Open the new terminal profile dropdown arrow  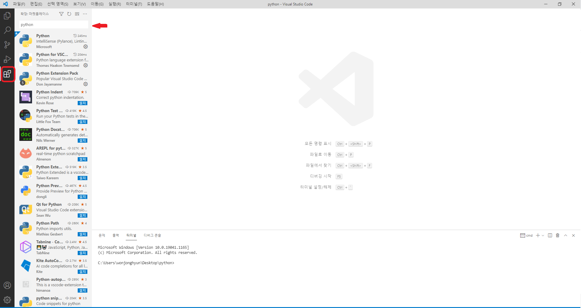click(x=543, y=235)
